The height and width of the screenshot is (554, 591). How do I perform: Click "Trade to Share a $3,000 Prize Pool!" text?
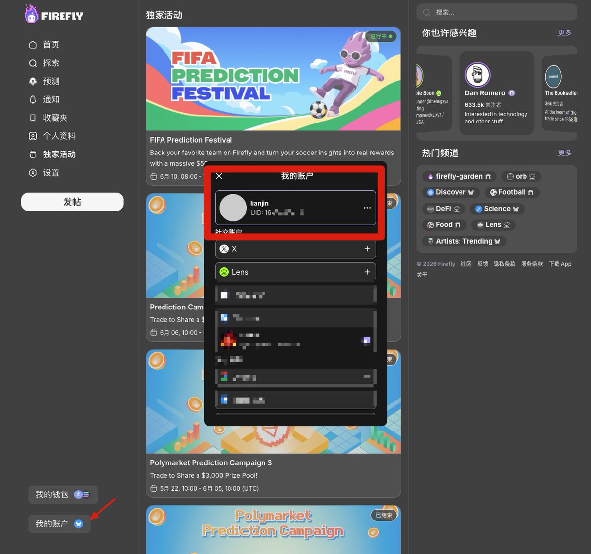(203, 475)
